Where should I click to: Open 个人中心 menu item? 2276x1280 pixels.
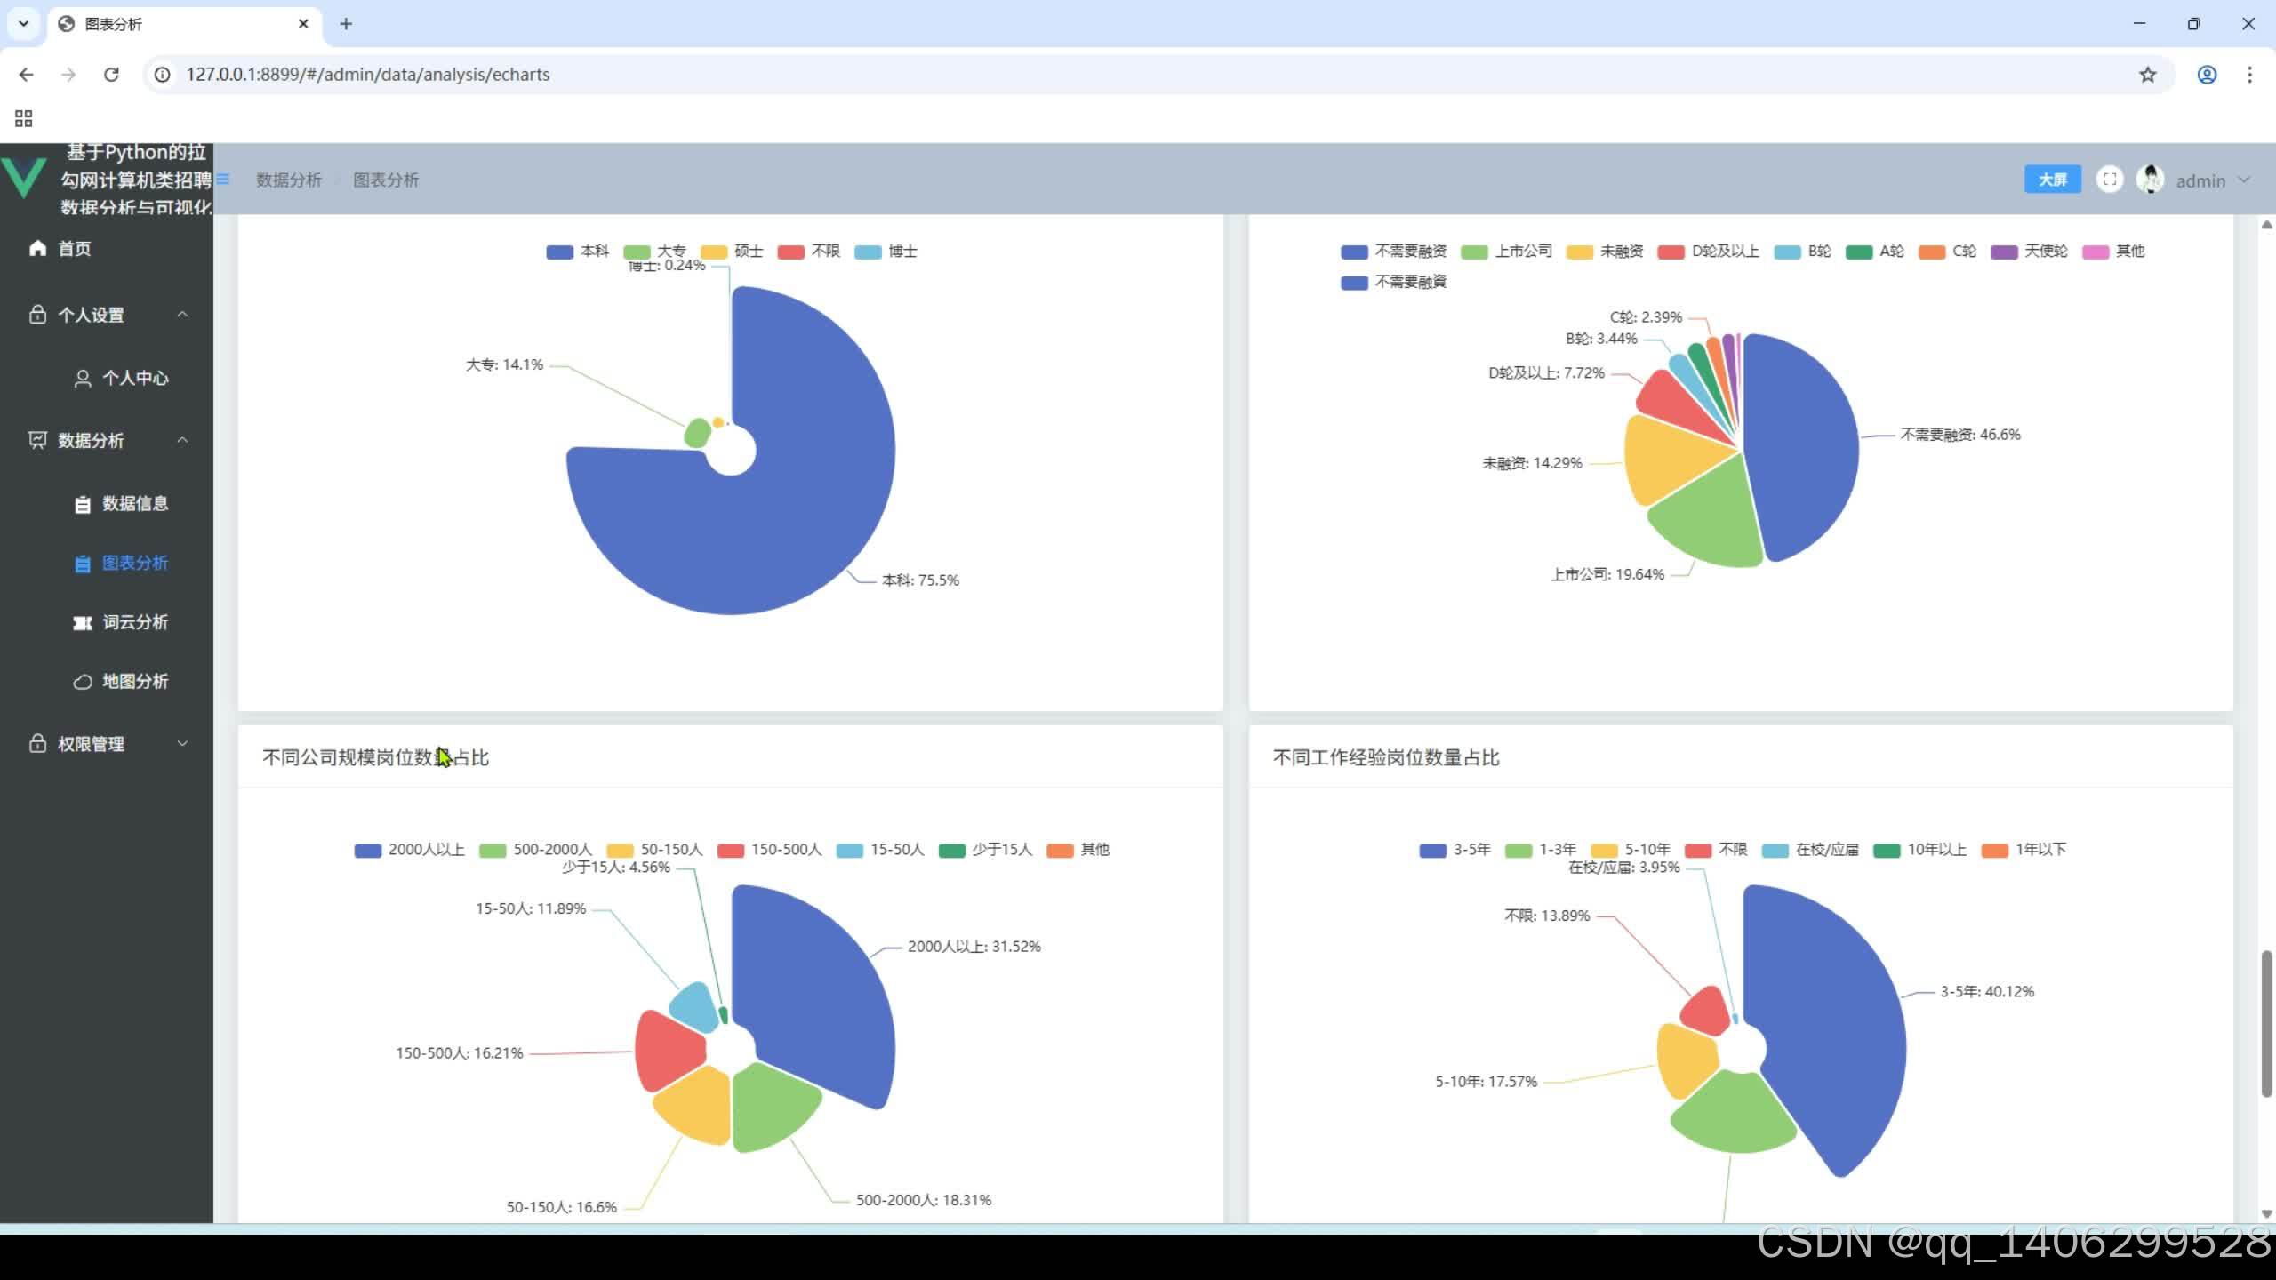click(107, 378)
